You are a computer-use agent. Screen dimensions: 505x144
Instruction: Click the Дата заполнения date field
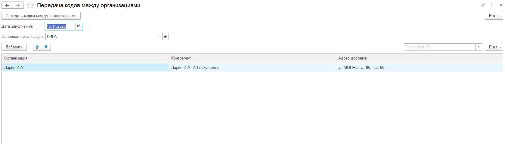[60, 26]
